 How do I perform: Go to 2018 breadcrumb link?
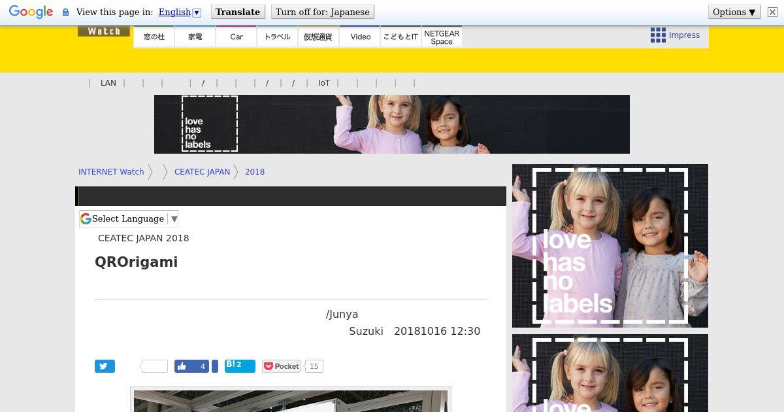coord(255,172)
